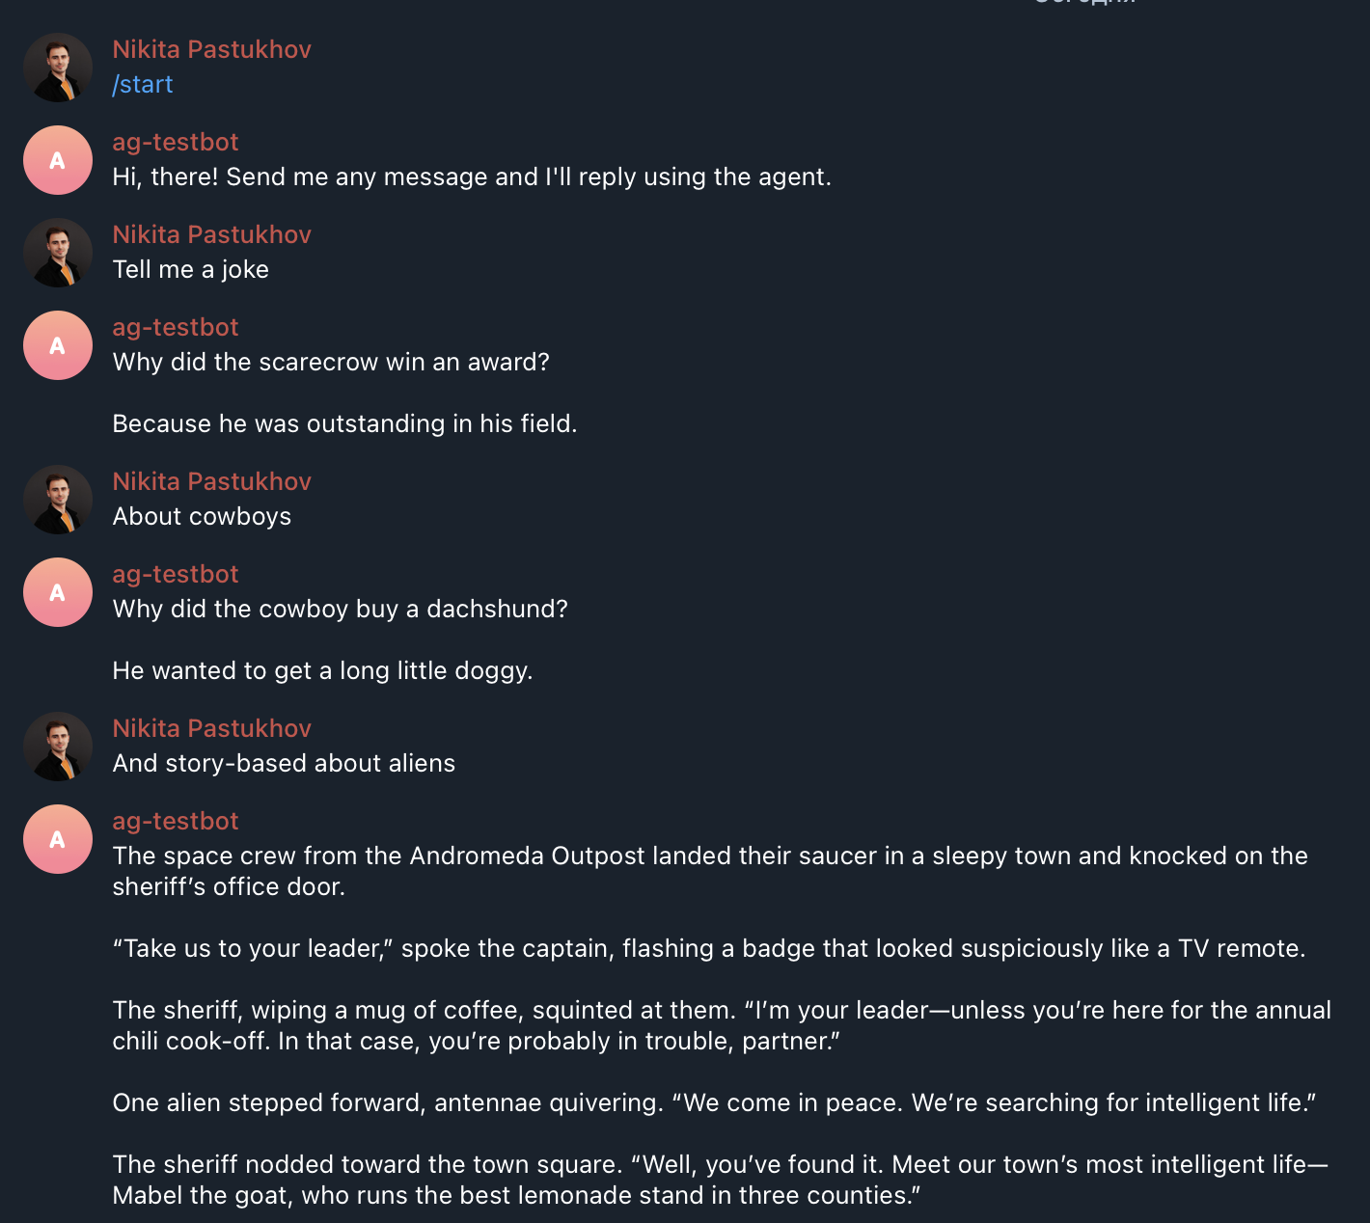Select the 'Сегодня' date header
The height and width of the screenshot is (1223, 1370).
(x=1084, y=5)
